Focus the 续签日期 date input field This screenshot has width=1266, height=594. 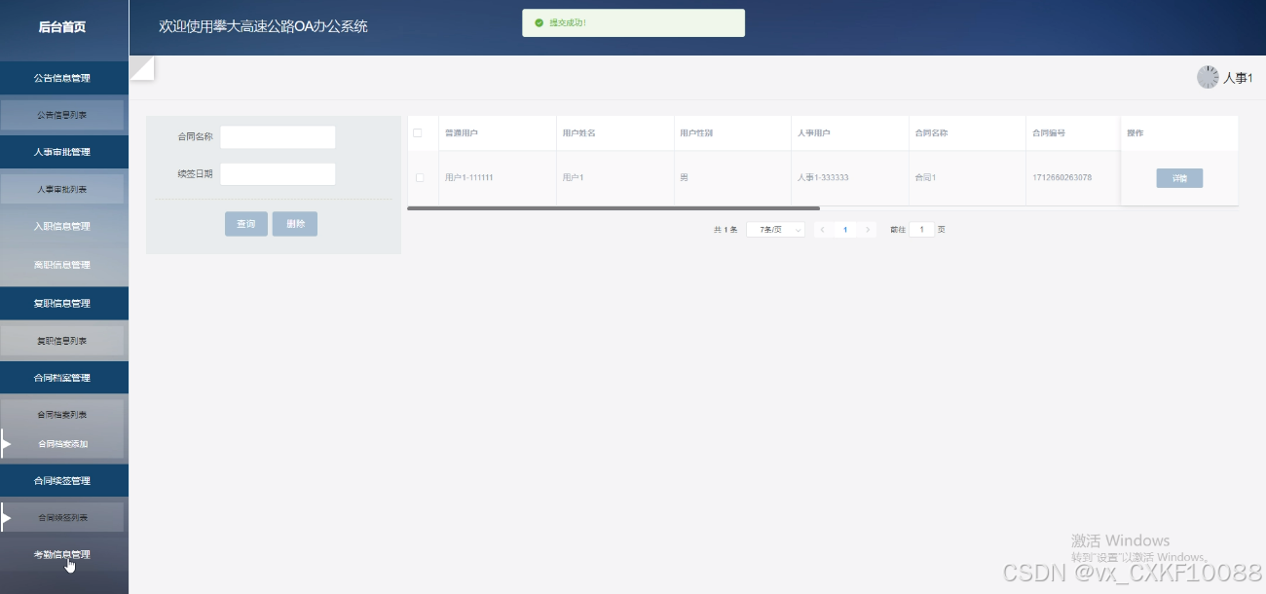278,174
